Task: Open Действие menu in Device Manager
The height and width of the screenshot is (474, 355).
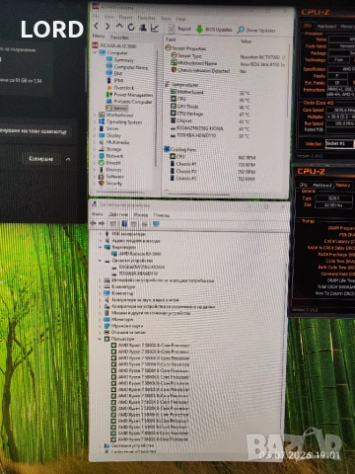Action: click(117, 214)
